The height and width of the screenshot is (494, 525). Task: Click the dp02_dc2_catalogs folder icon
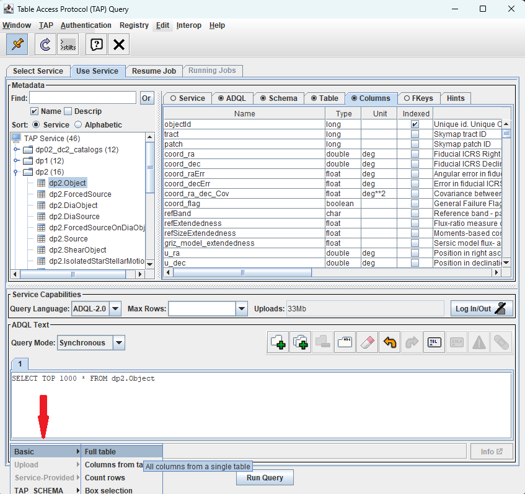[x=28, y=150]
